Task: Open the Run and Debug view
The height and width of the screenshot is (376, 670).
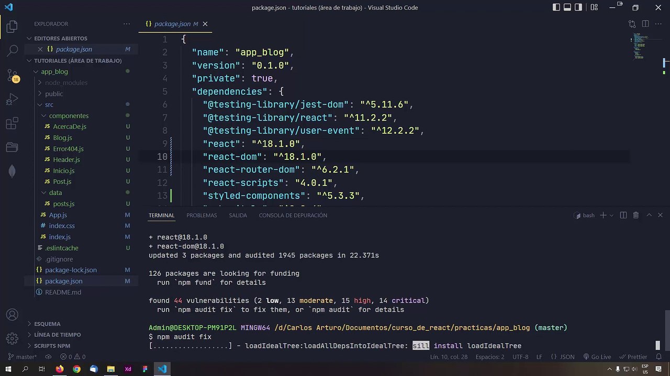Action: point(12,99)
